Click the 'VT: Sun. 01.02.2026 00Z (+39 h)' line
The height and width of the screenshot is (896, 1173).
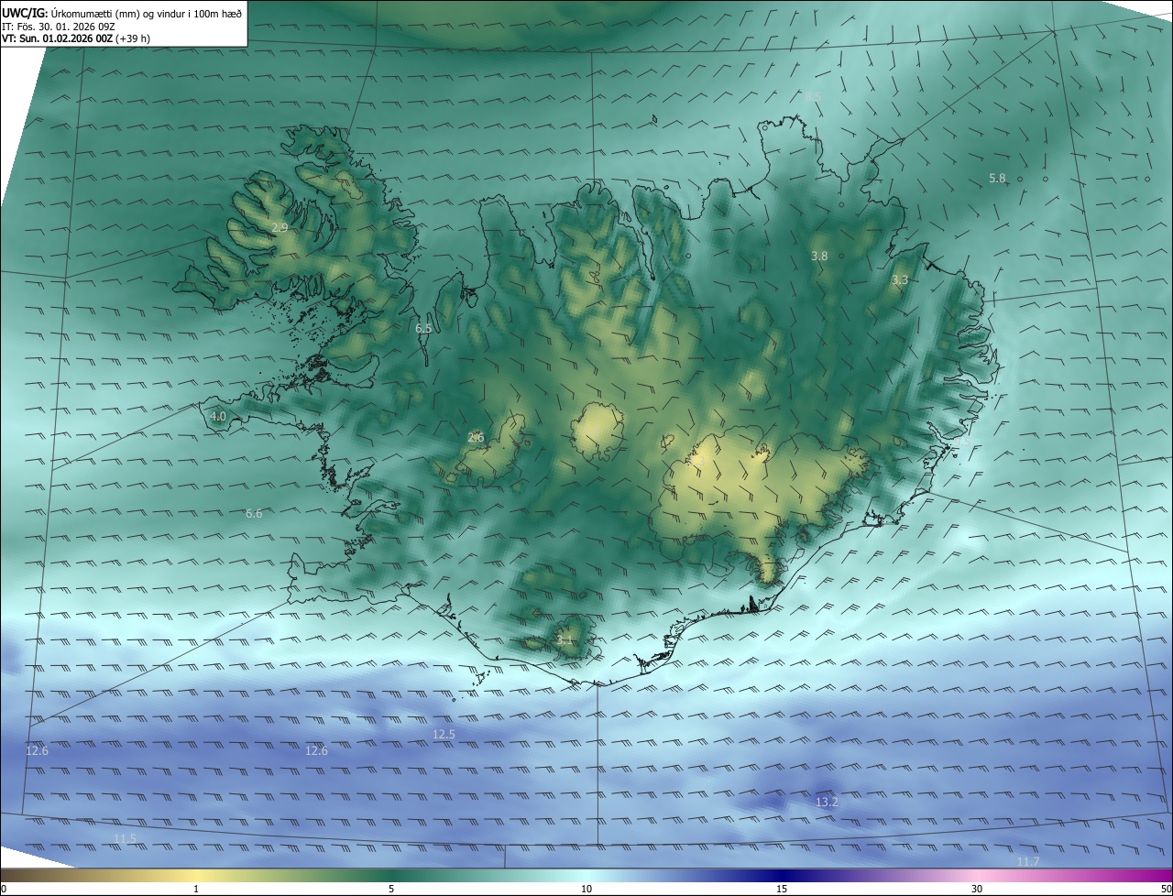pos(76,38)
